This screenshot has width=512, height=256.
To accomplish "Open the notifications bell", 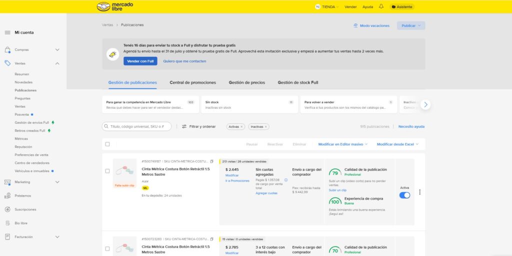I will tap(381, 6).
